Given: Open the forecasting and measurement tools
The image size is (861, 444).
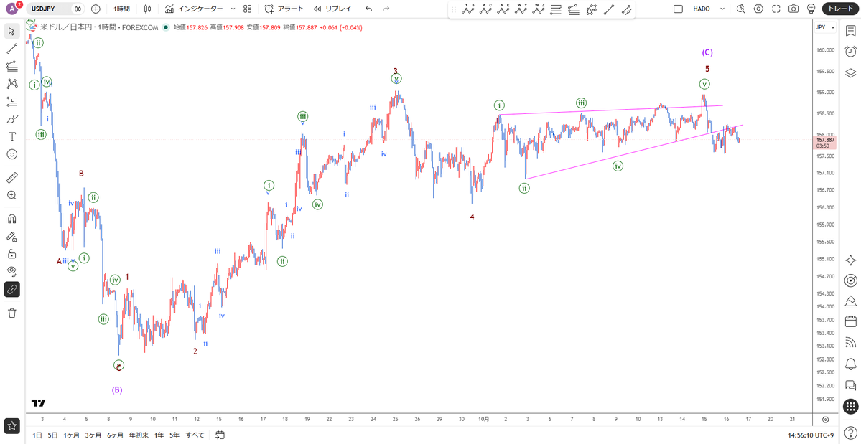Looking at the screenshot, I should pos(12,101).
